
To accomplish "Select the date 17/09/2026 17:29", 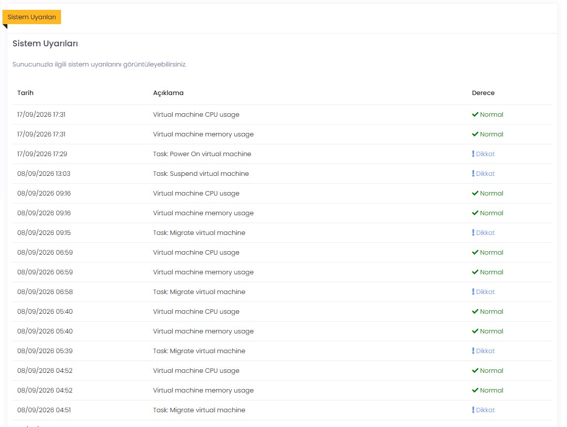I will pyautogui.click(x=42, y=154).
